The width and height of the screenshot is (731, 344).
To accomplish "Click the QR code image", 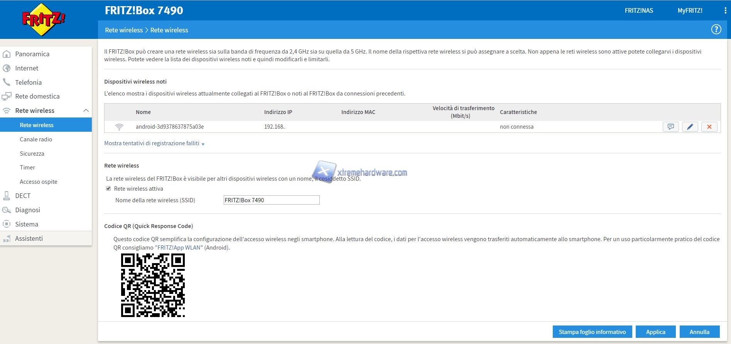I will point(153,285).
